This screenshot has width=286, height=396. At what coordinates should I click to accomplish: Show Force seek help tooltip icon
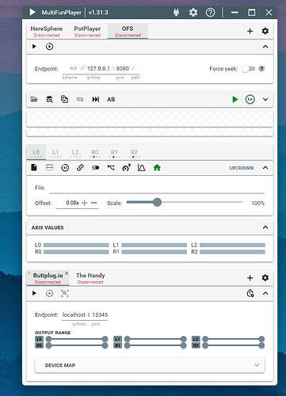tap(261, 69)
